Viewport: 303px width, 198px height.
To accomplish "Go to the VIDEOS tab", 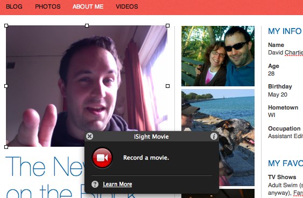I will tap(127, 6).
